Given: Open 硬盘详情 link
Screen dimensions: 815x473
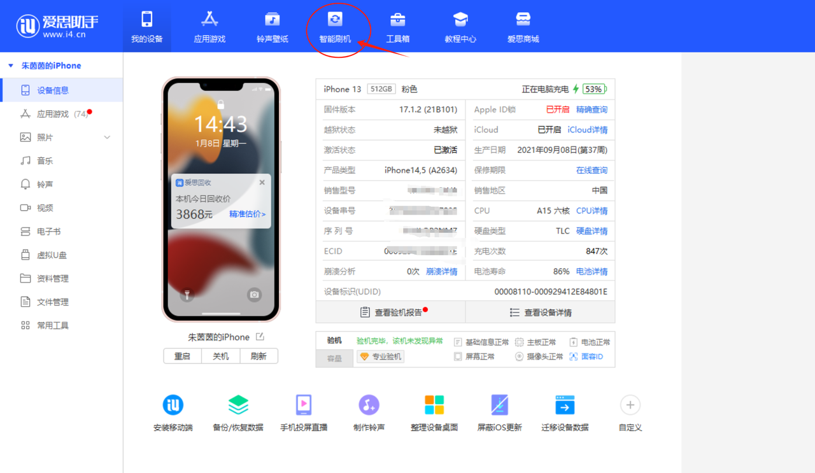Looking at the screenshot, I should 592,231.
